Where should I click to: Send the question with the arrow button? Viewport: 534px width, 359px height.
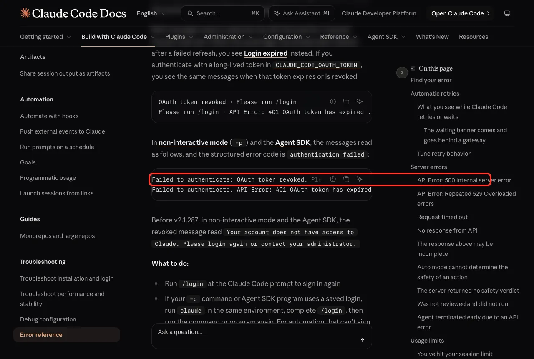[363, 340]
